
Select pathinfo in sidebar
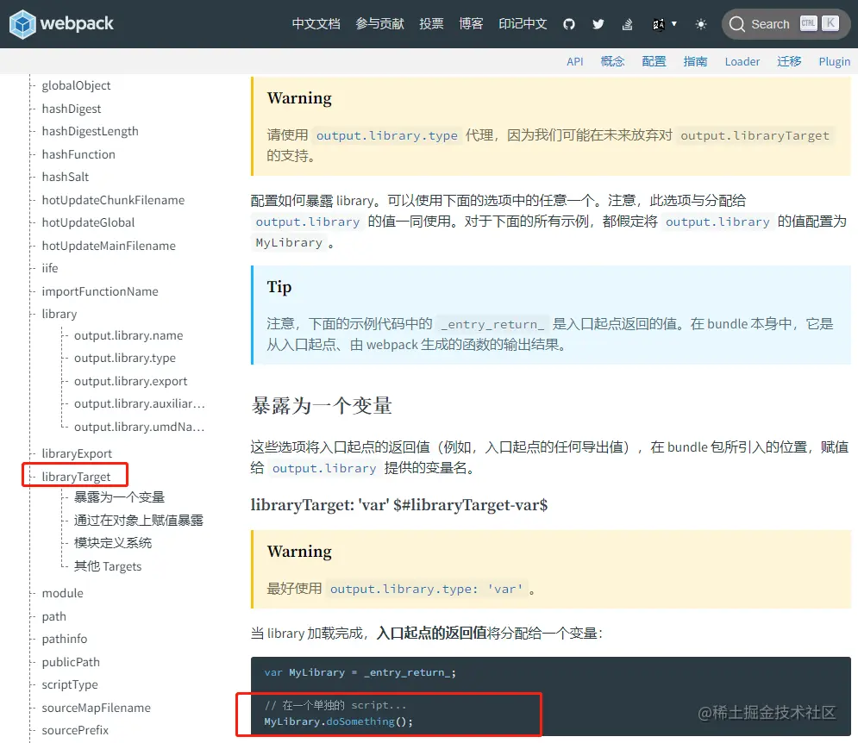[x=64, y=639]
